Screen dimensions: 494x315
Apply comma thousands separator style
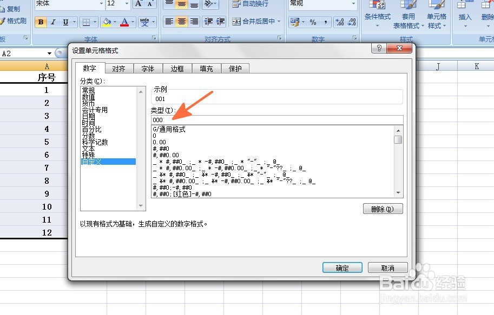325,22
